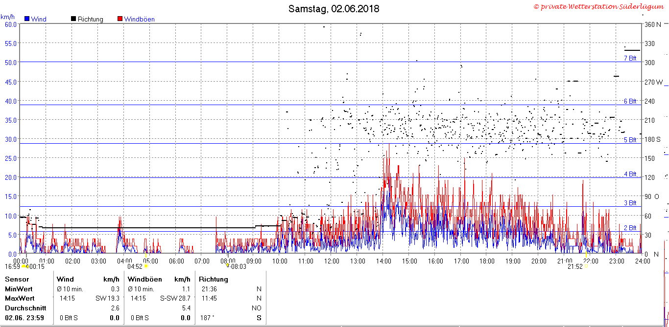Click the black Richtung legend square
Viewport: 669px width, 327px height.
pyautogui.click(x=73, y=19)
